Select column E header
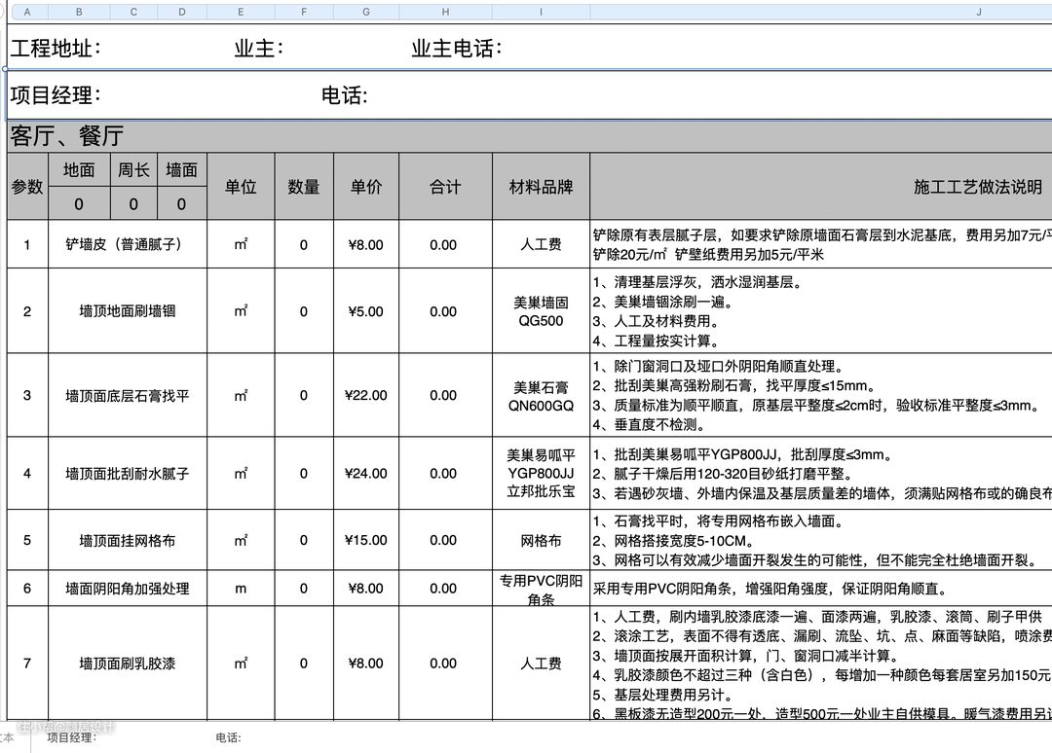Image resolution: width=1052 pixels, height=753 pixels. pyautogui.click(x=241, y=12)
